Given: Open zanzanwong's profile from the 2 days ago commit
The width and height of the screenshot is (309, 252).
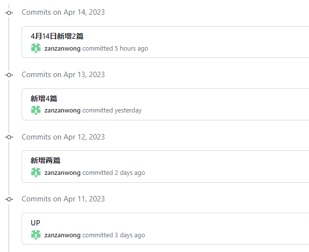Looking at the screenshot, I should click(62, 173).
